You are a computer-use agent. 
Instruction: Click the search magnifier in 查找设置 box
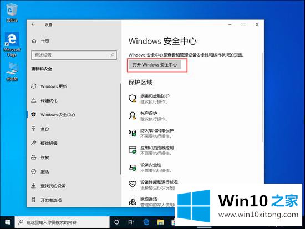pos(112,55)
